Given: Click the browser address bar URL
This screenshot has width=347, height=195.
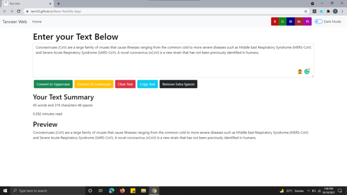Looking at the screenshot, I should [56, 11].
